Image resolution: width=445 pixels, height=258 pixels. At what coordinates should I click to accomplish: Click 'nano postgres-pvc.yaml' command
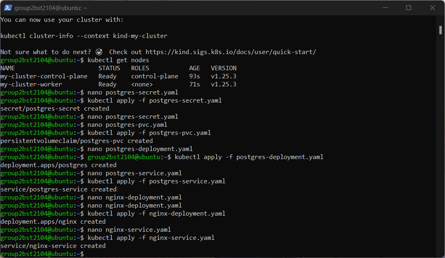tap(127, 125)
